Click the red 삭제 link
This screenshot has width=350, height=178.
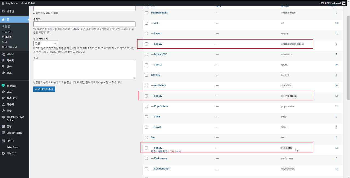point(172,151)
